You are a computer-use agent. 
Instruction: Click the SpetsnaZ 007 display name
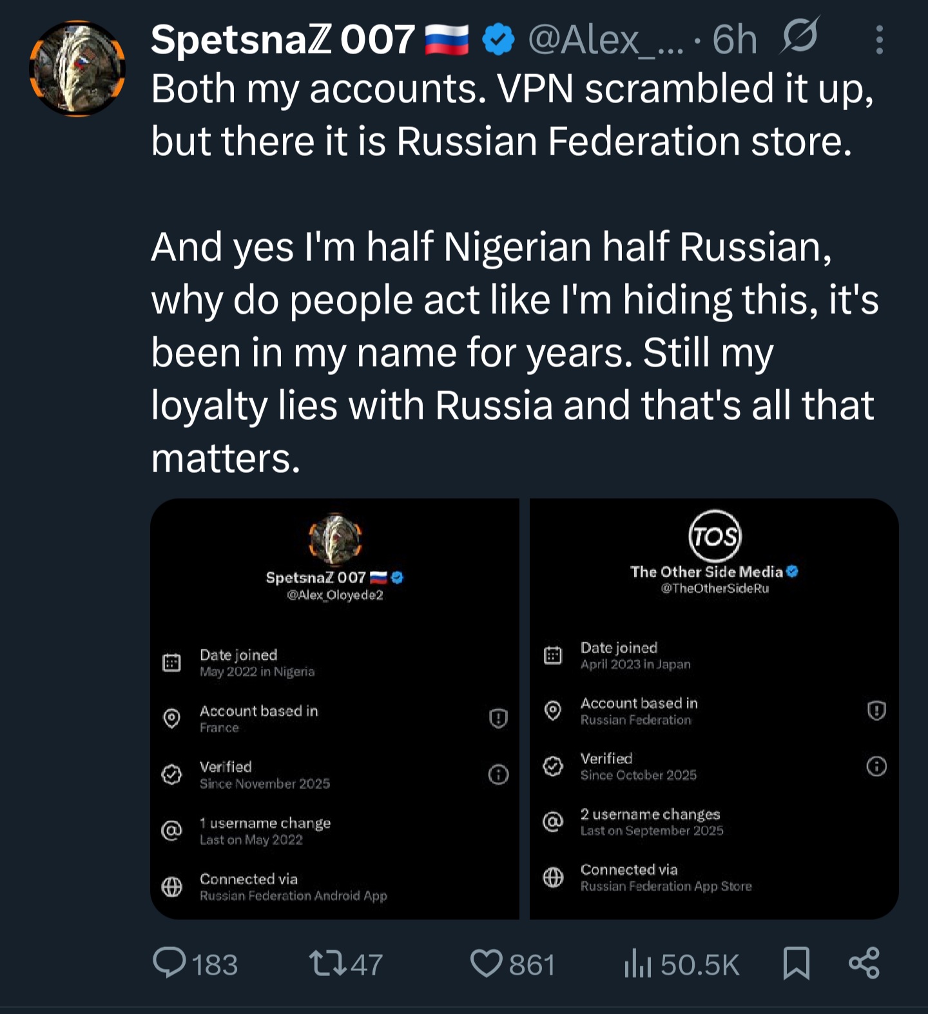click(282, 40)
